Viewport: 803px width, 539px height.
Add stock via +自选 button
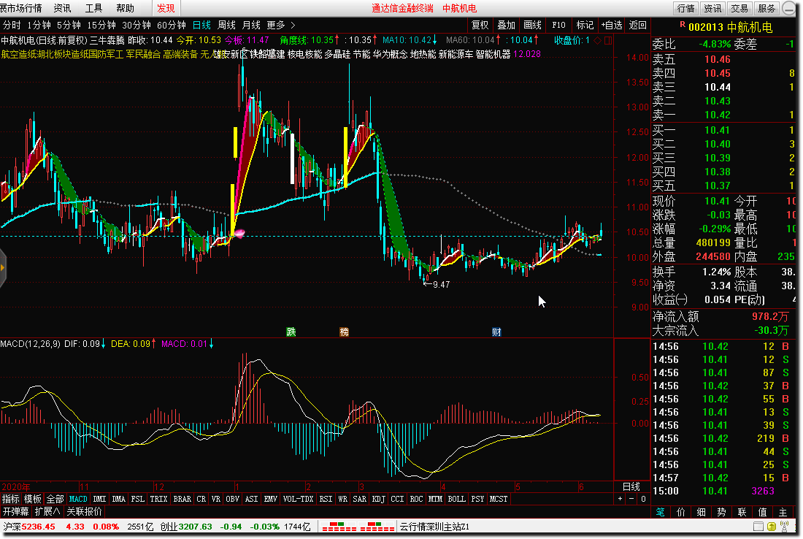pos(612,25)
